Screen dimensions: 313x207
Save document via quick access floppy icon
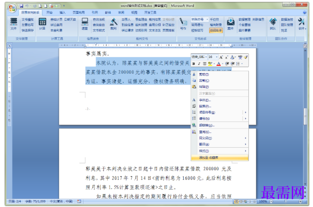pyautogui.click(x=22, y=6)
